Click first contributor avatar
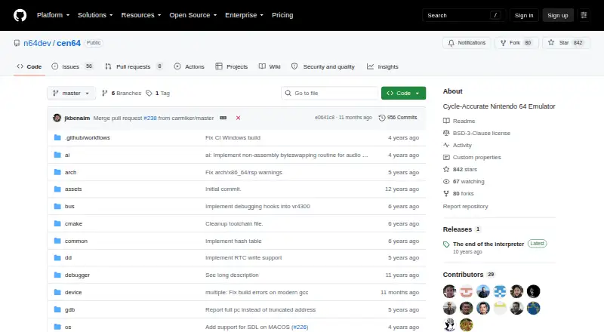Viewport: 604px width, 332px height. tap(449, 291)
